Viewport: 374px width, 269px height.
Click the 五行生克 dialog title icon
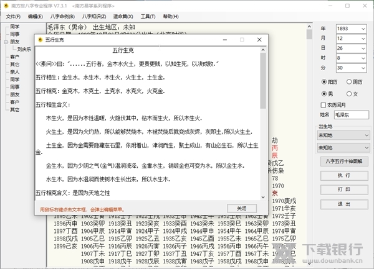pyautogui.click(x=41, y=40)
